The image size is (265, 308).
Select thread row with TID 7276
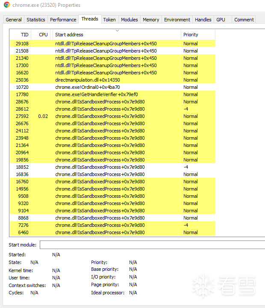point(113,225)
